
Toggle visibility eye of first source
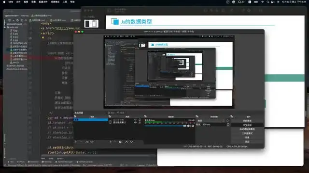[x=135, y=120]
